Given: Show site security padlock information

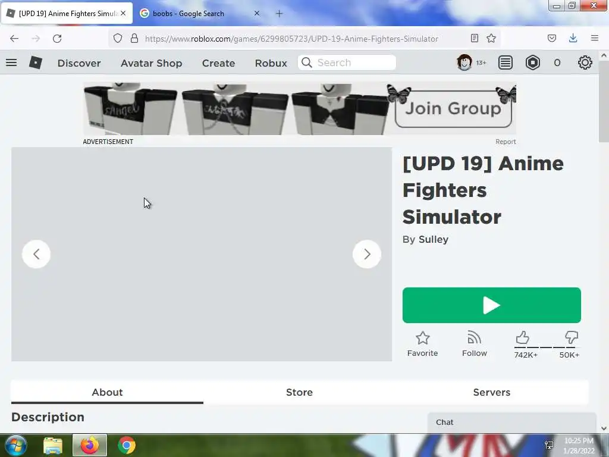Looking at the screenshot, I should (x=134, y=38).
